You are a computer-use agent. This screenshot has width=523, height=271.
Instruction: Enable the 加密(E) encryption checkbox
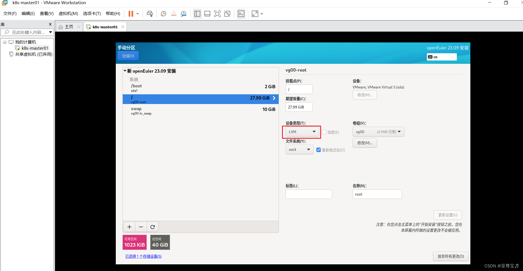pyautogui.click(x=324, y=132)
